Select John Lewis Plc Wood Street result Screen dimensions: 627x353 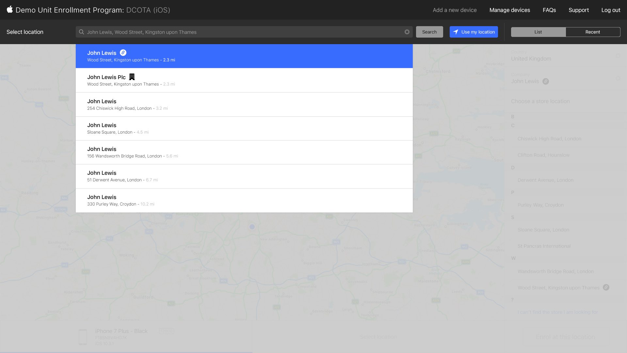(244, 80)
